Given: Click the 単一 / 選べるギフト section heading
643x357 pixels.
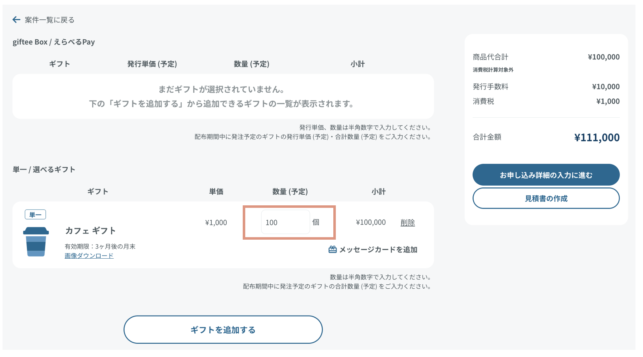Looking at the screenshot, I should 44,170.
